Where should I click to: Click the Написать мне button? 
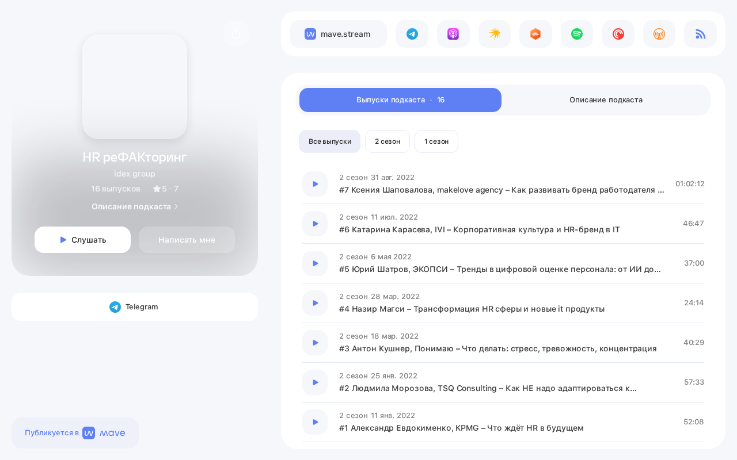point(187,240)
